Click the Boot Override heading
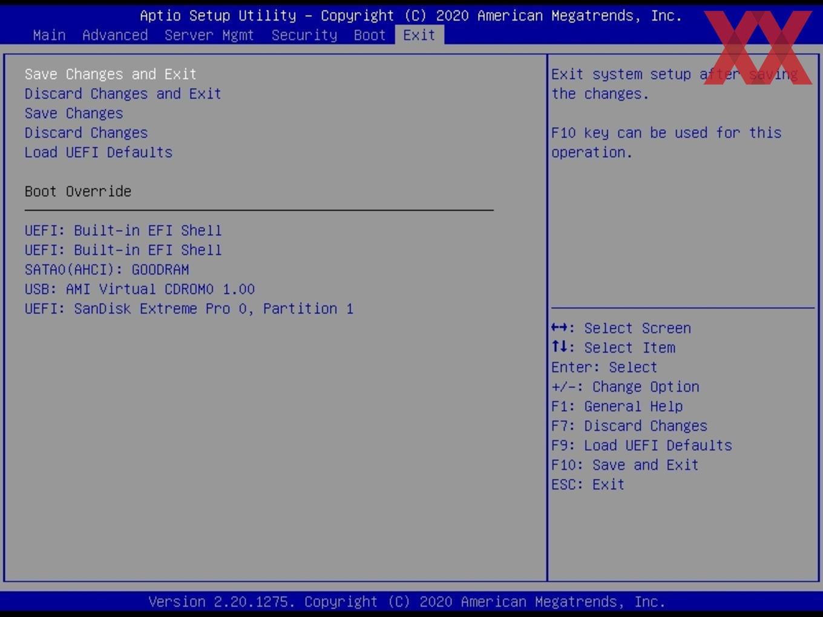This screenshot has width=823, height=617. tap(78, 191)
